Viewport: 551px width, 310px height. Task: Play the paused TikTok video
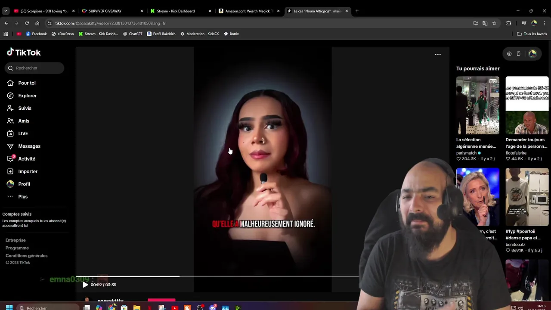tap(85, 285)
